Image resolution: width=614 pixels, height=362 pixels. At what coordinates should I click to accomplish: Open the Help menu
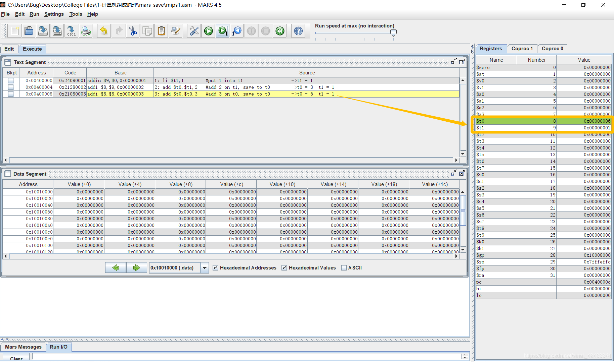click(x=92, y=14)
